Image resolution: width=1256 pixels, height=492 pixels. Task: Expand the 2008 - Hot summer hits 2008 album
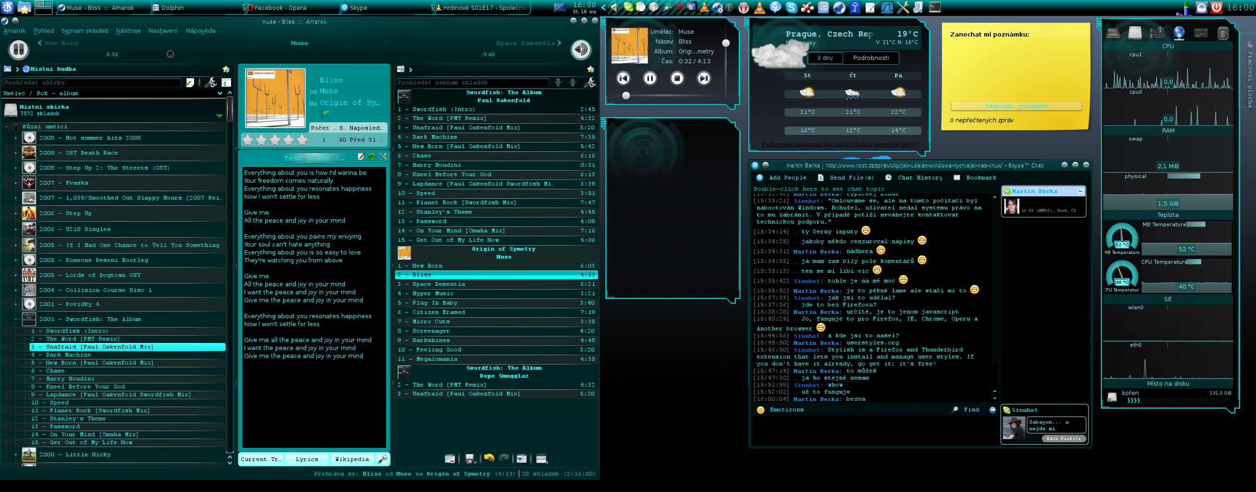[15, 138]
